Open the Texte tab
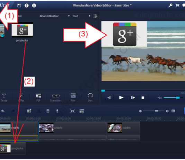This screenshot has height=160, width=185. point(4,98)
